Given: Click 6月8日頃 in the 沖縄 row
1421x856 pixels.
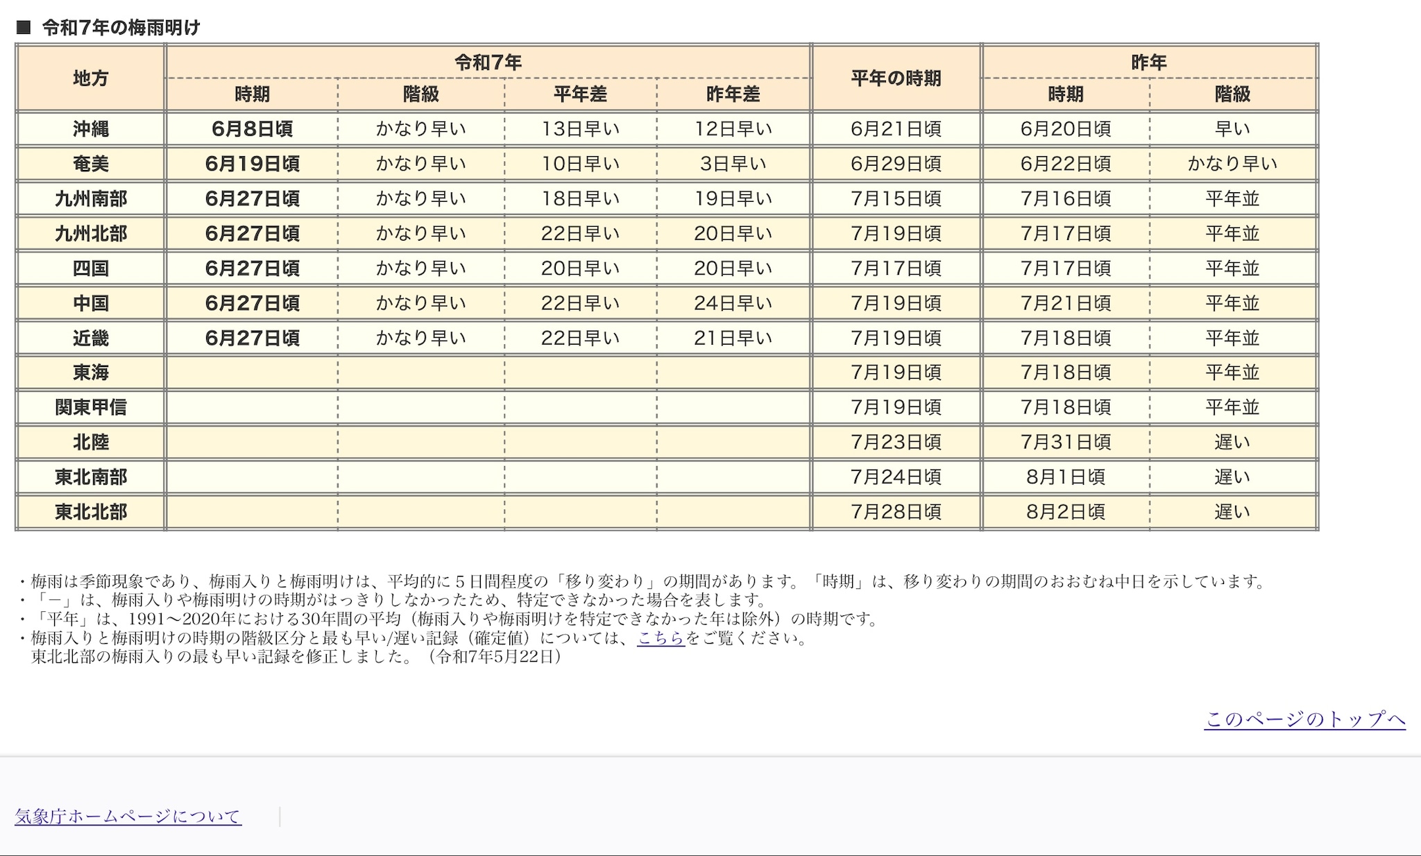Looking at the screenshot, I should click(x=252, y=129).
